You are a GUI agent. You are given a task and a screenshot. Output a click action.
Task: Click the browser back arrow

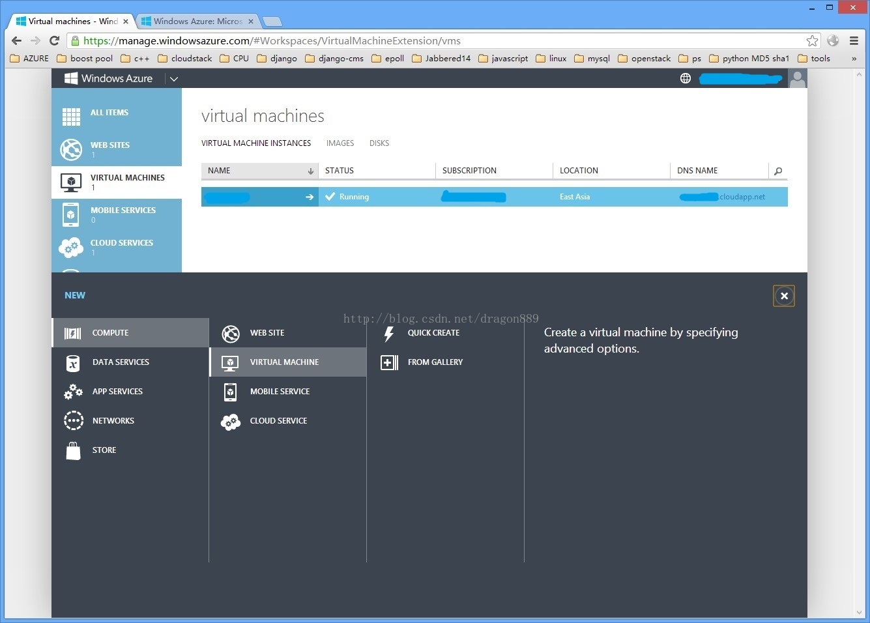pos(17,40)
